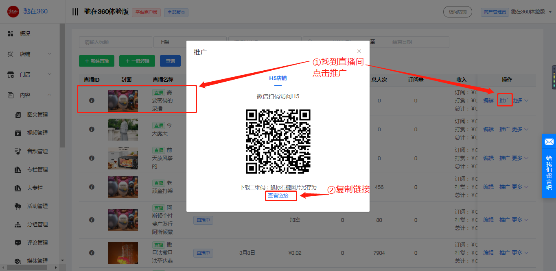Open thumbnail of 今天雾大 live
556x271 pixels.
(123, 129)
